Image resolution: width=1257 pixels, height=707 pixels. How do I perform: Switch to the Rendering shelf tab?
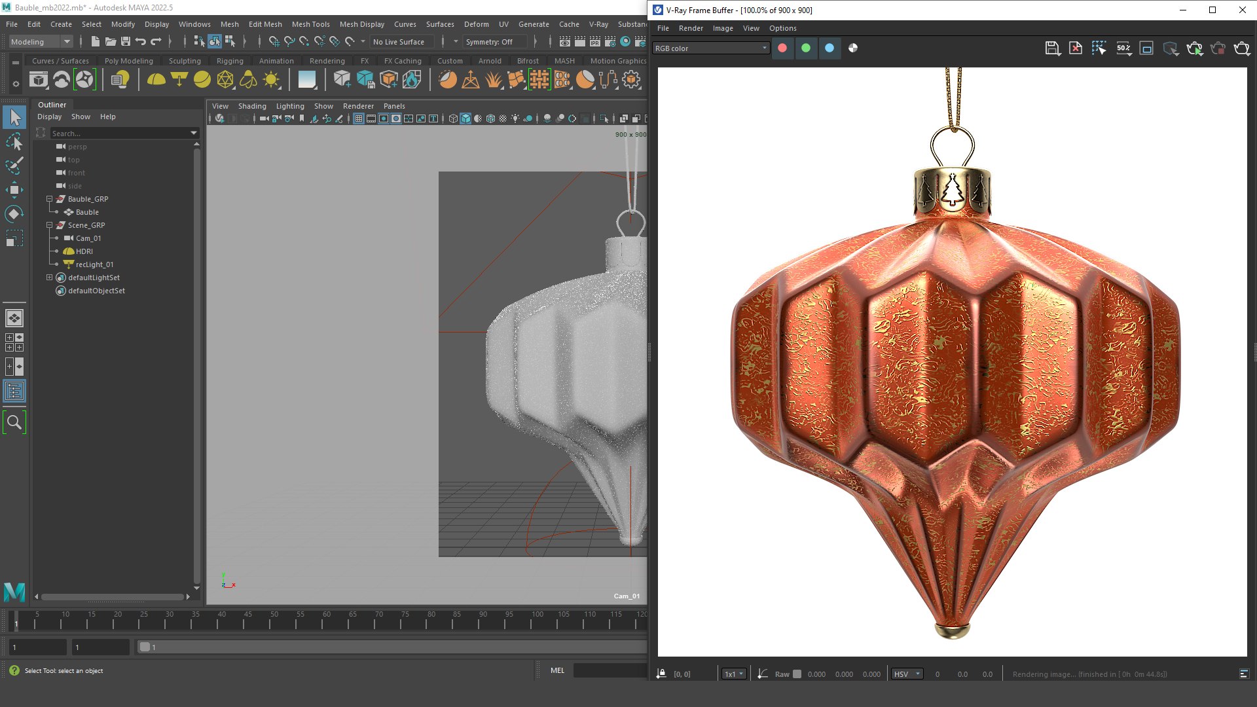point(327,61)
